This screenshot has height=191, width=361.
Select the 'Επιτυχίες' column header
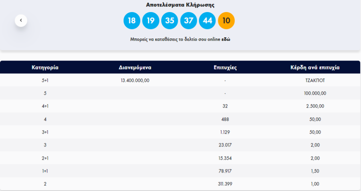point(225,67)
